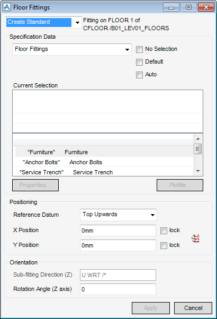Check the Y Position lock box

[x=164, y=245]
